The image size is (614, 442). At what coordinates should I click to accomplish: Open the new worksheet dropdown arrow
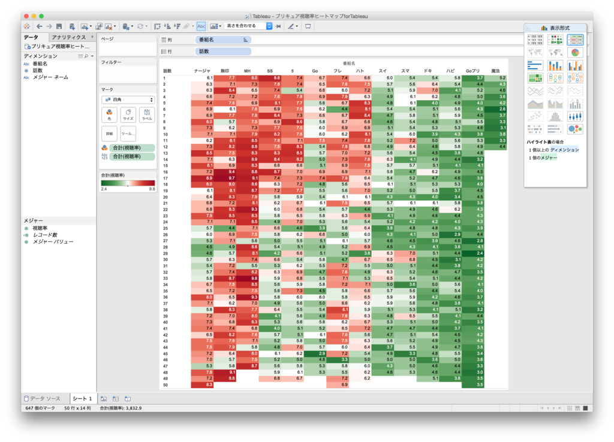[91, 26]
